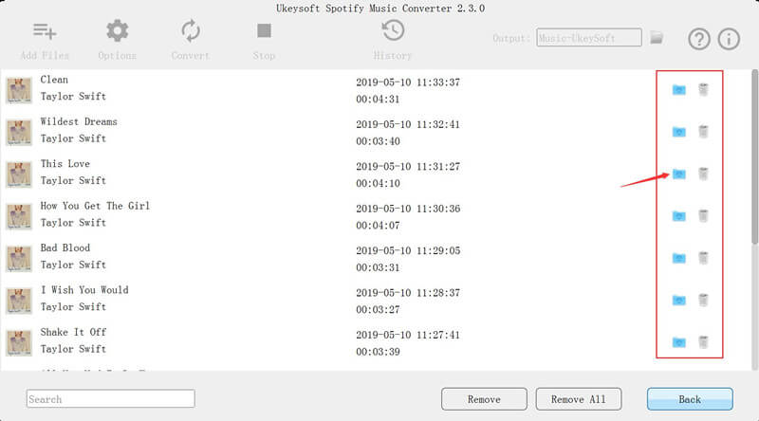Open folder icon for How You Get The Girl
Screen dimensions: 759x421
tap(678, 216)
